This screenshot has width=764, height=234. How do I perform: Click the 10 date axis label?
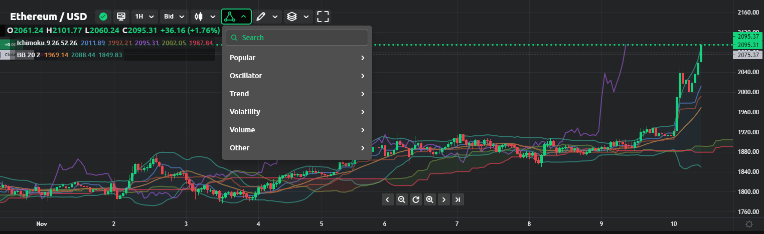tap(674, 223)
